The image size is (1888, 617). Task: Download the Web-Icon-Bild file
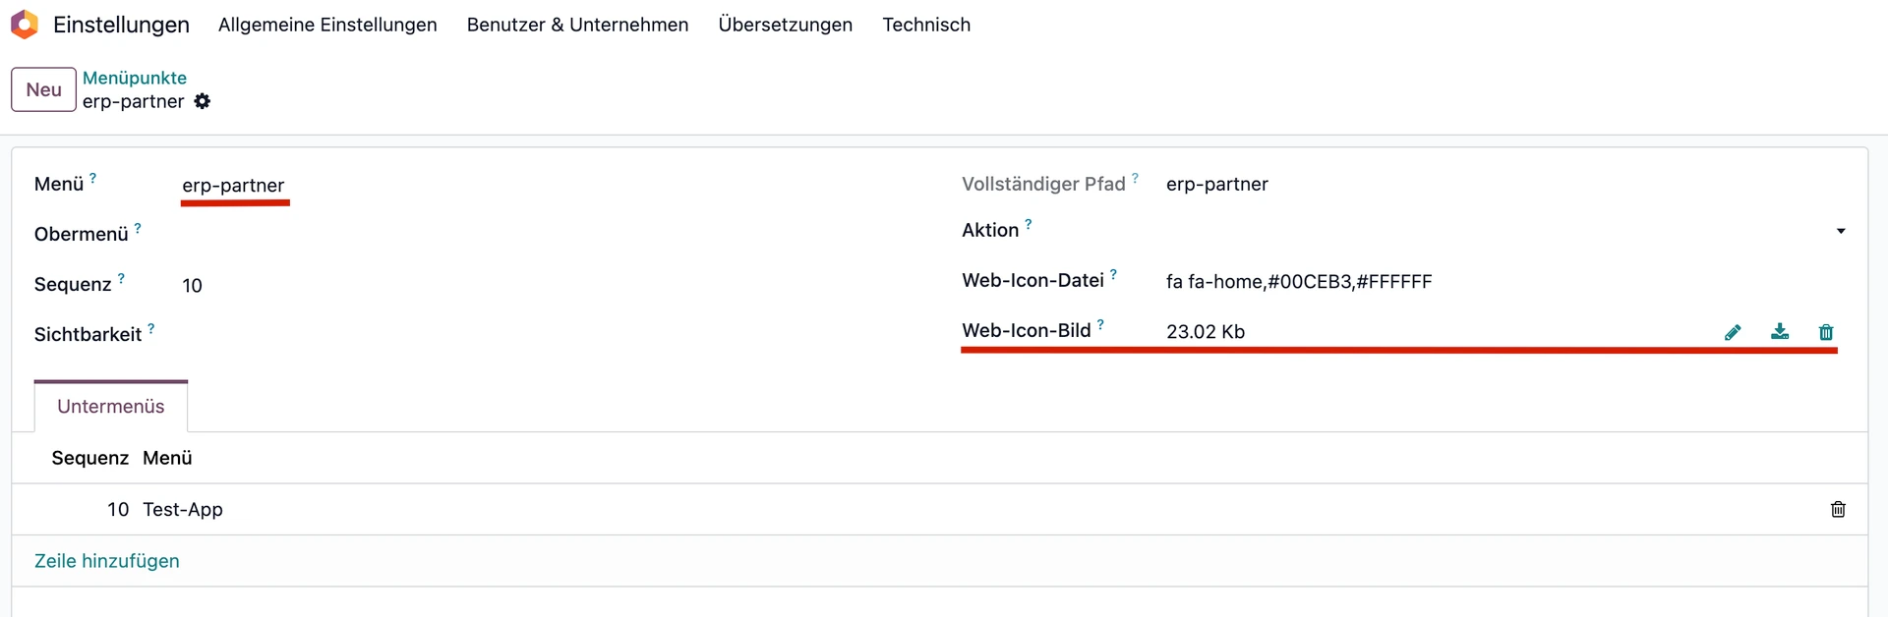point(1780,332)
